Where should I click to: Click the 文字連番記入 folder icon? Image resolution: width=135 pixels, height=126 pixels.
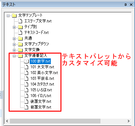[x=20, y=56]
